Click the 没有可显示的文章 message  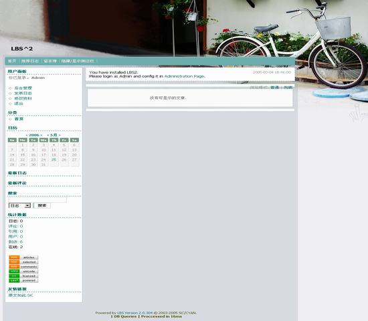168,98
